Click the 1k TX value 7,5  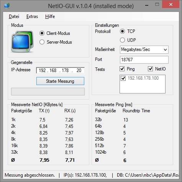pyautogui.click(x=42, y=120)
